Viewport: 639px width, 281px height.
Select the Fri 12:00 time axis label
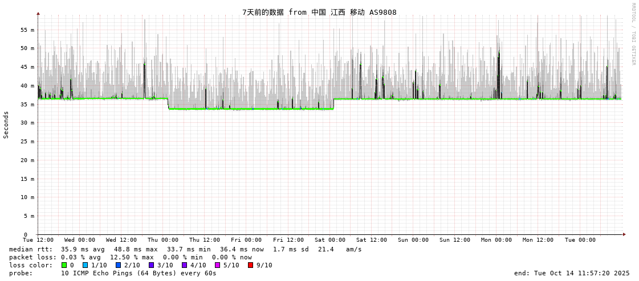288,240
